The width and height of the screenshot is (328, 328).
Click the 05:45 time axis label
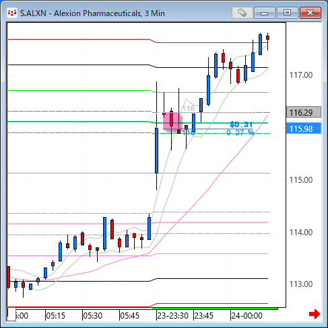click(x=130, y=316)
